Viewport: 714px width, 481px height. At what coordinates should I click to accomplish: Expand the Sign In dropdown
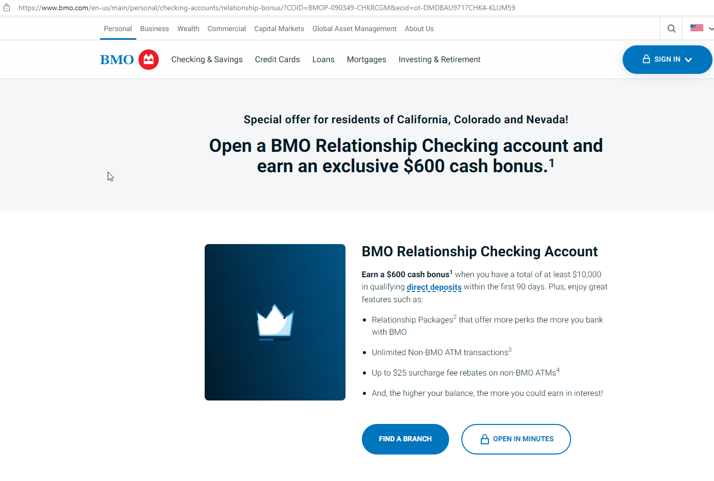click(667, 60)
